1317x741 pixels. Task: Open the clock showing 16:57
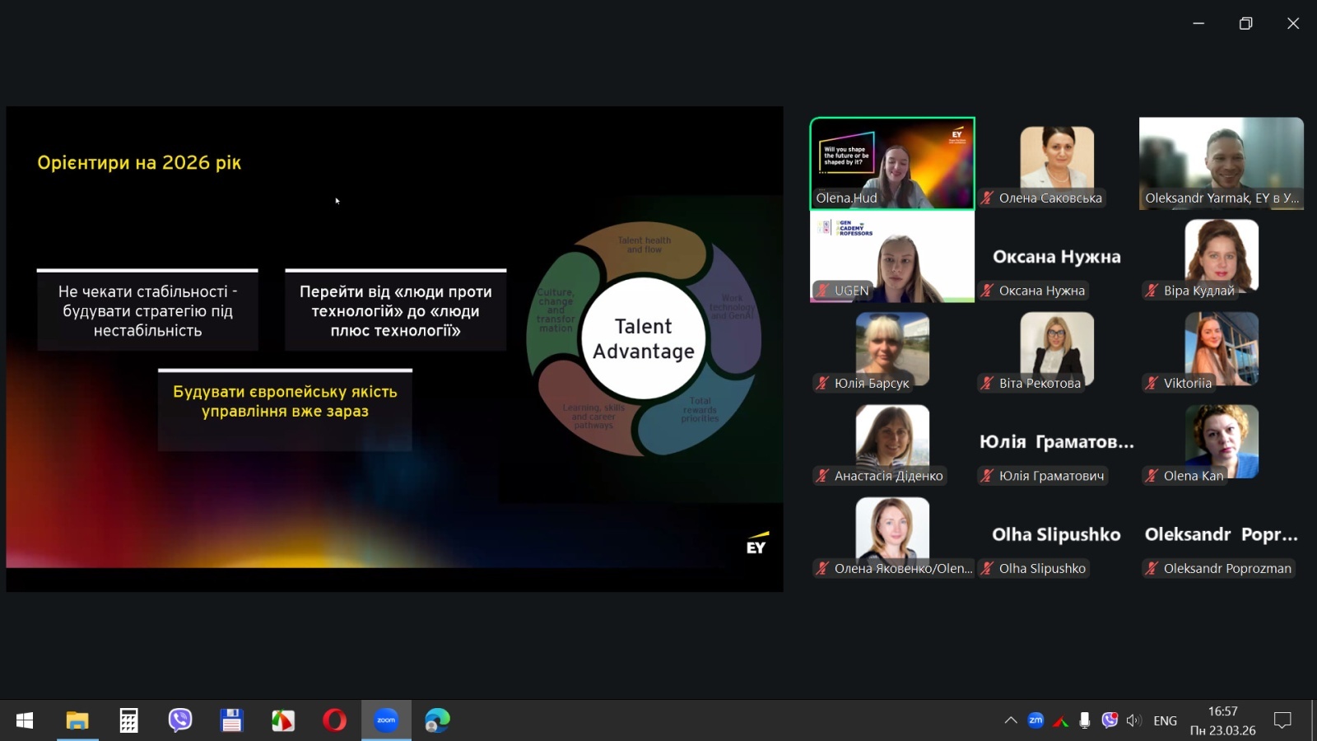(1222, 720)
